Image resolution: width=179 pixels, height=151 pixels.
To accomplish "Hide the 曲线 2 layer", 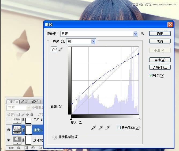I will coord(9,130).
